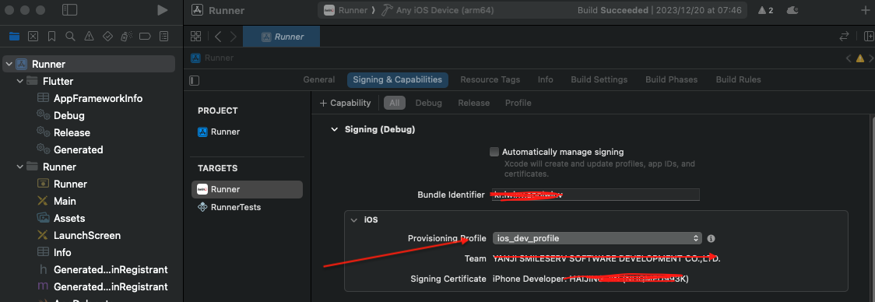Screen dimensions: 875x302
Task: Run the project with the play button
Action: pos(163,10)
